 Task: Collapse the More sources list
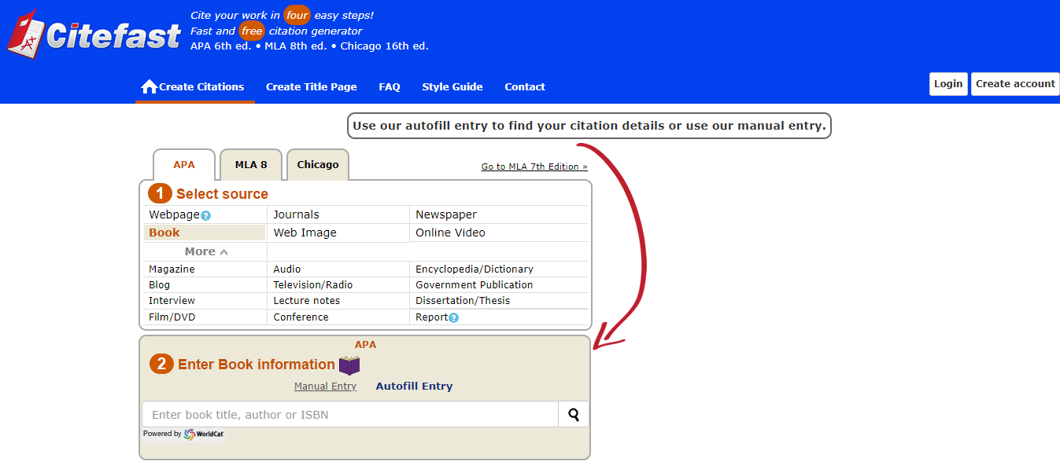tap(206, 251)
